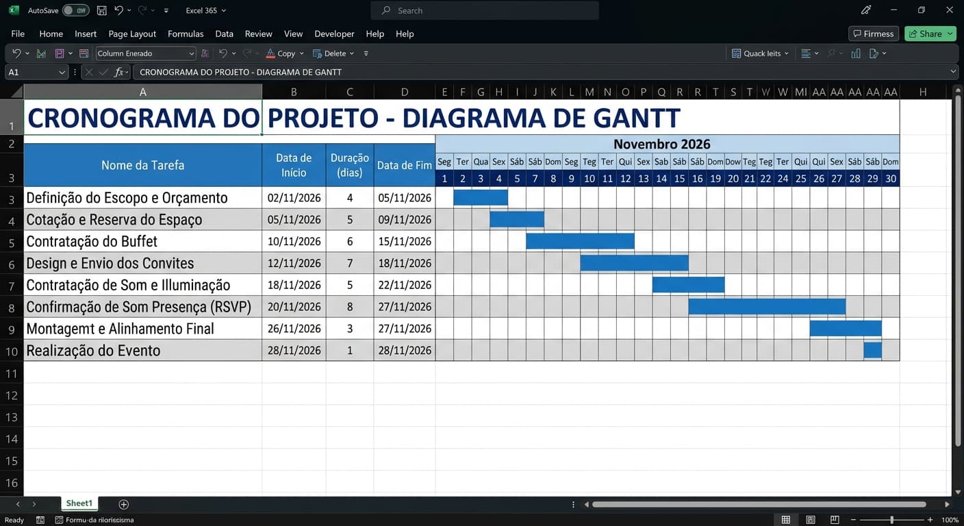Click the Search box in the title bar
This screenshot has width=964, height=526.
coord(485,10)
